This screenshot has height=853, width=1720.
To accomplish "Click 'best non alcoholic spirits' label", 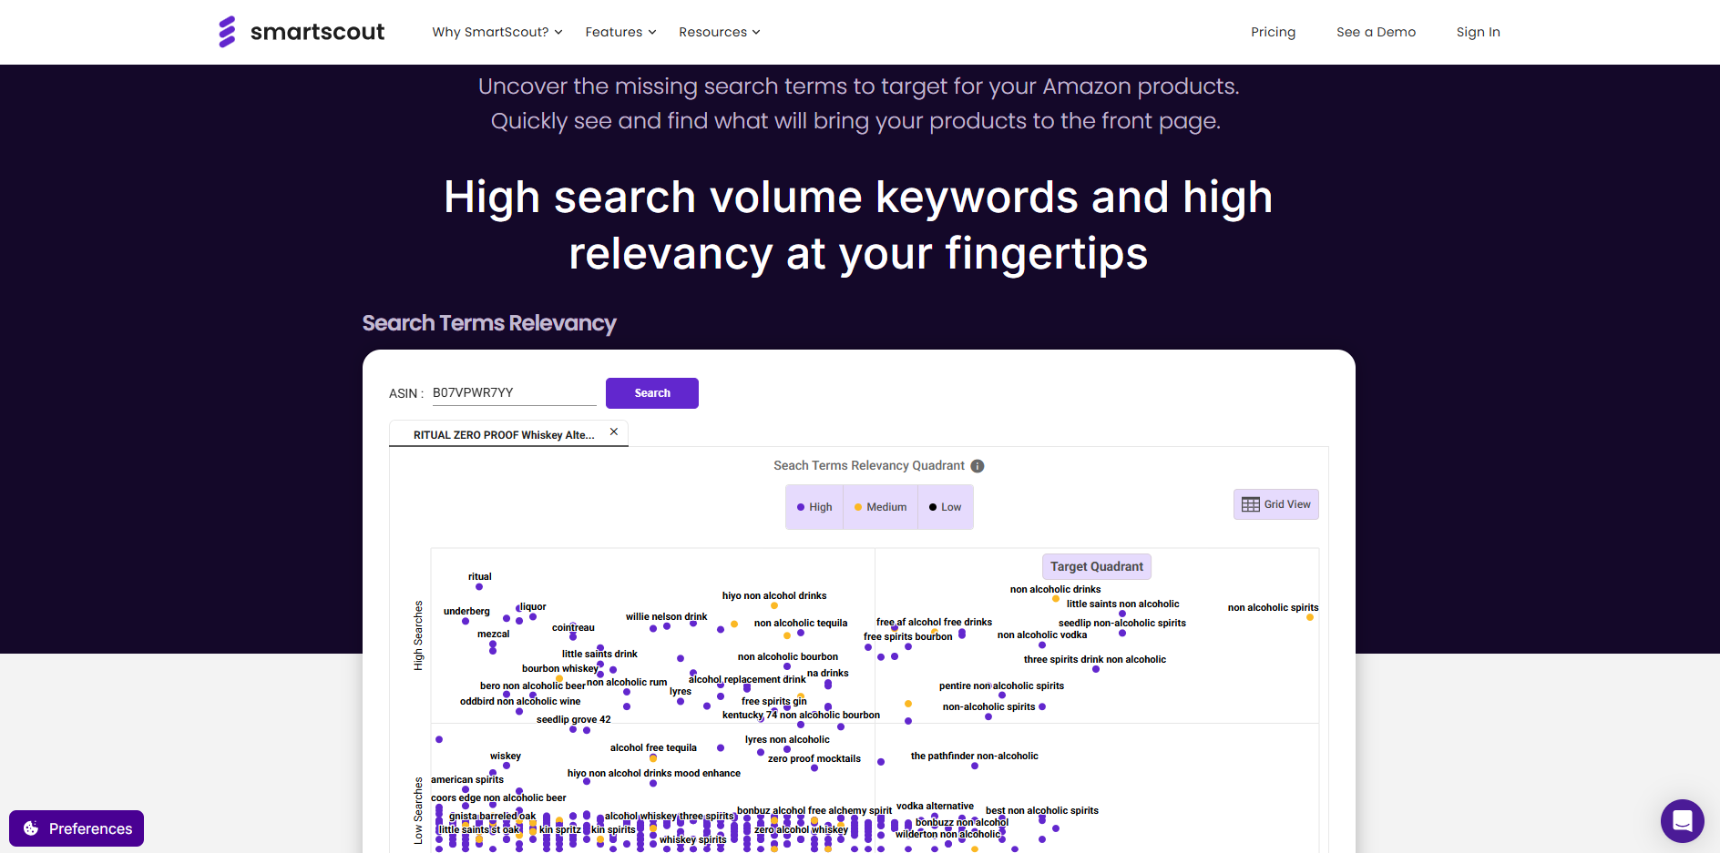I will click(1041, 810).
